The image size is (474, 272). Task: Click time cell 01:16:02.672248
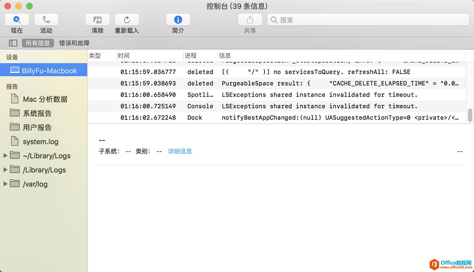point(148,117)
